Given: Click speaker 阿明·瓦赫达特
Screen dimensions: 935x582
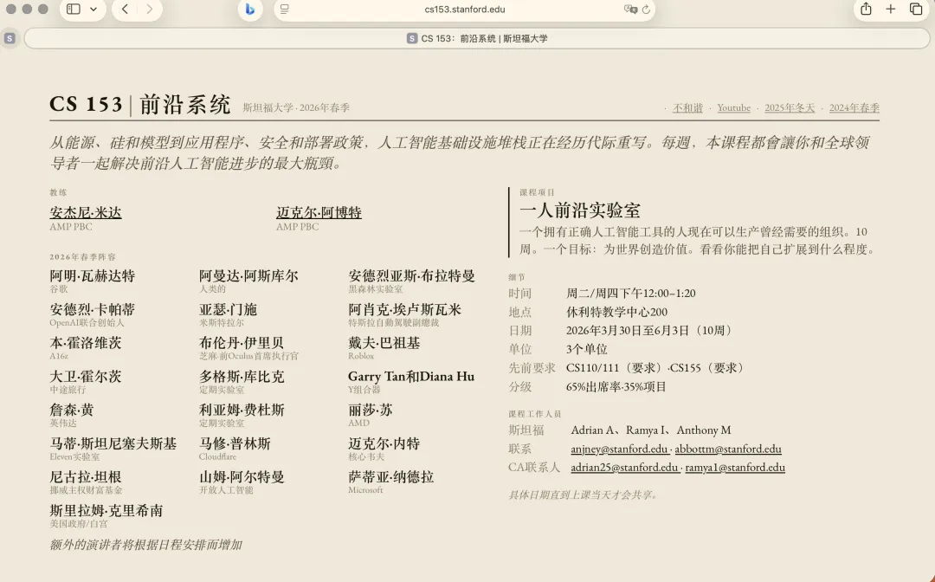Looking at the screenshot, I should coord(93,276).
